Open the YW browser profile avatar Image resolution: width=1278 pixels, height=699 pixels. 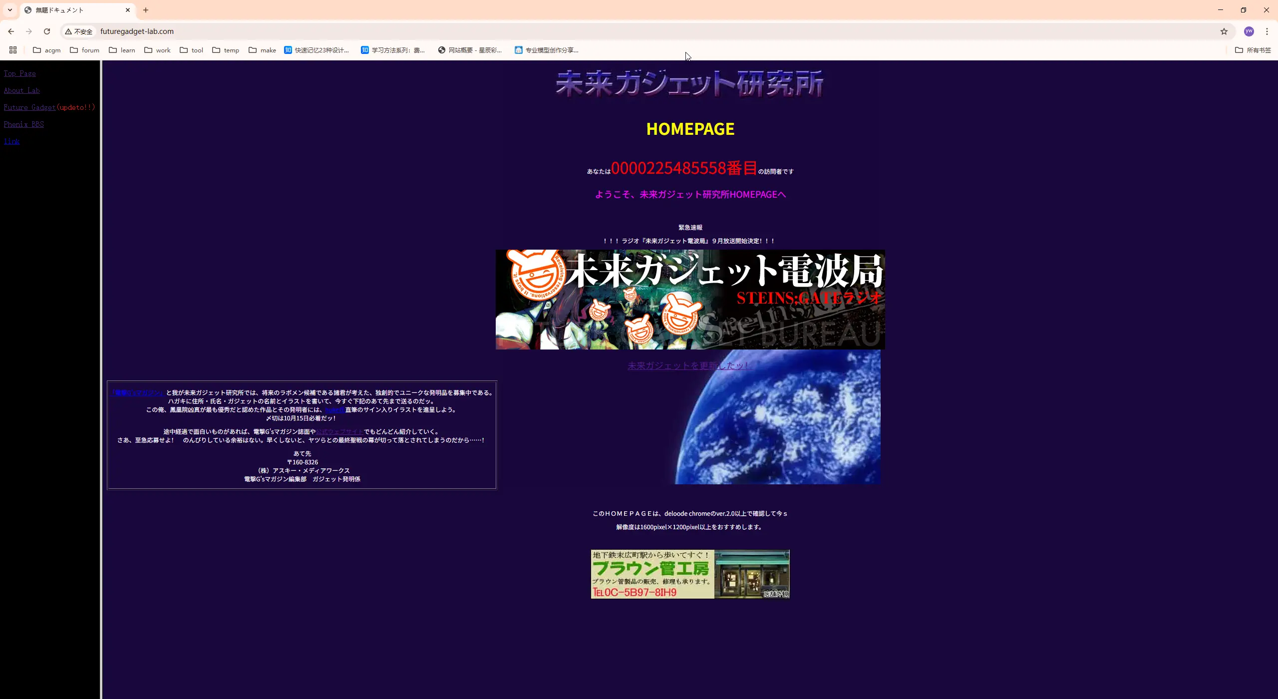tap(1249, 31)
